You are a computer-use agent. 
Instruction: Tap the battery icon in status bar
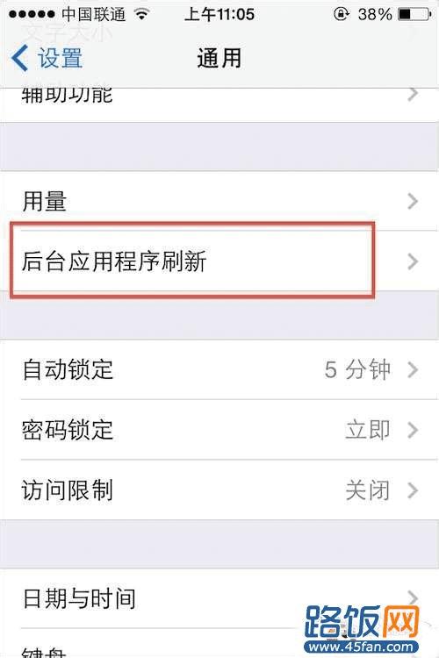414,14
